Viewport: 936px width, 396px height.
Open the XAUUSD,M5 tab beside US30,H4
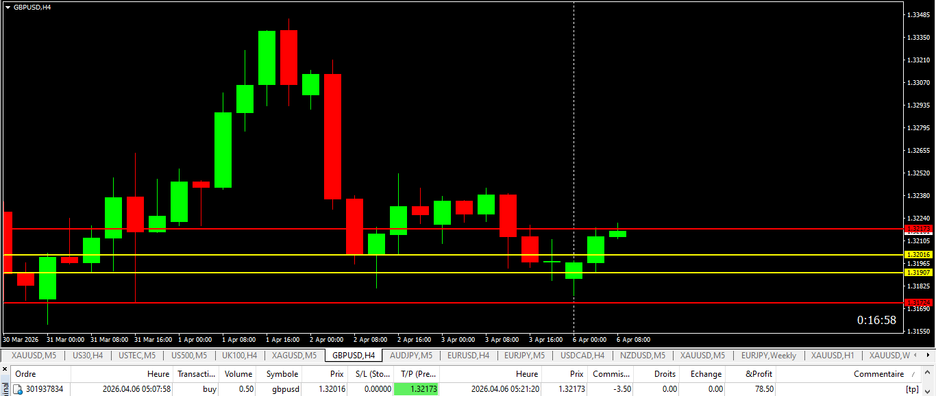coord(34,356)
